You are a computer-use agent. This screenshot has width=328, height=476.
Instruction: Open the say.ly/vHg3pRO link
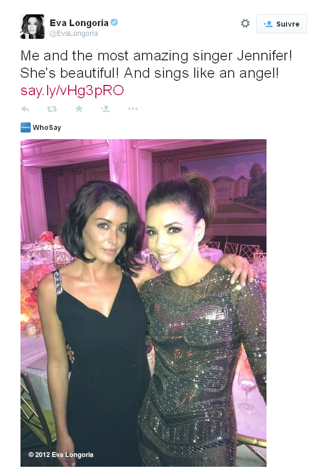[x=72, y=91]
